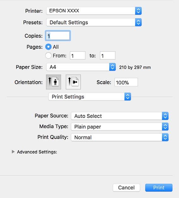Open the Print Settings pane menu
The image size is (179, 198).
90,97
